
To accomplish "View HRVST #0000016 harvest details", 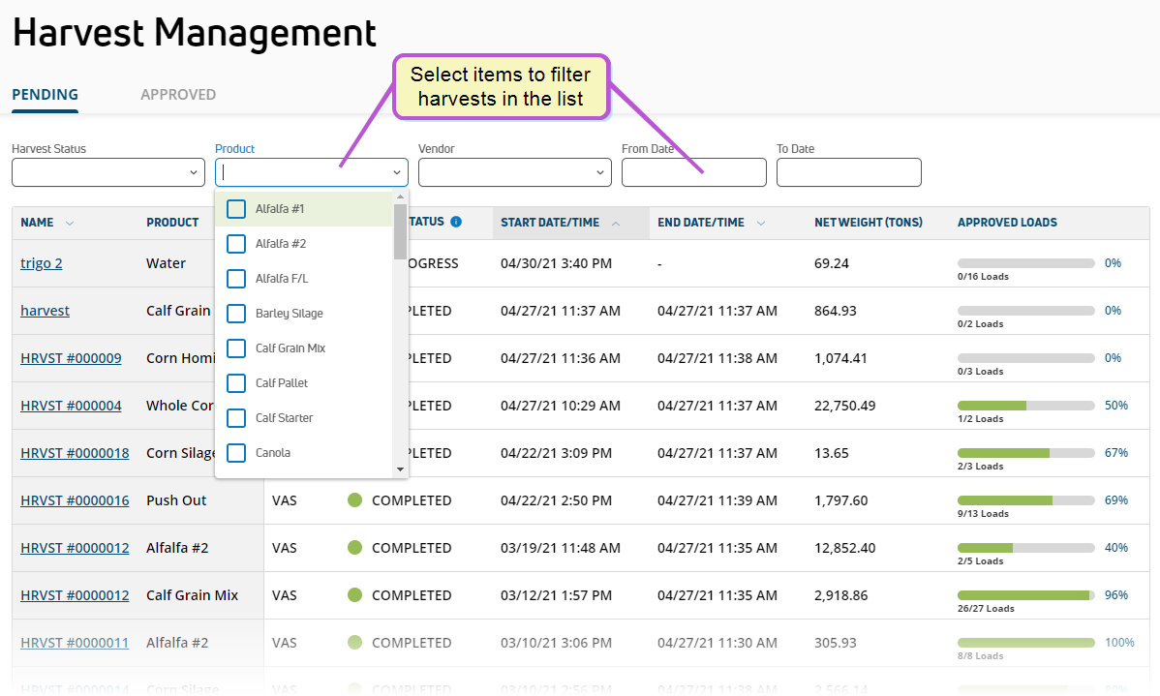I will click(x=75, y=500).
